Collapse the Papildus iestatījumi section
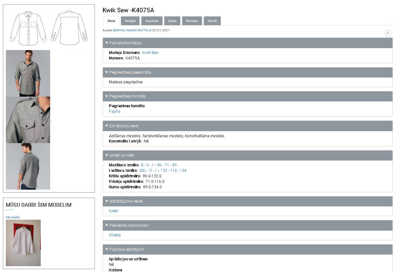398x272 pixels. (248, 249)
